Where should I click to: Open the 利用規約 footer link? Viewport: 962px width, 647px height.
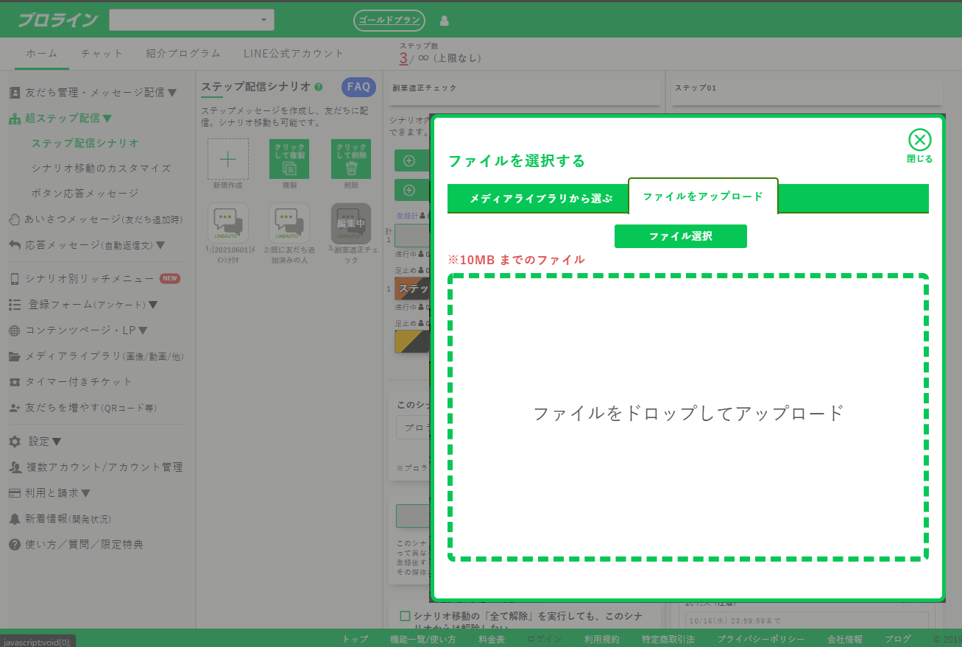pos(601,639)
